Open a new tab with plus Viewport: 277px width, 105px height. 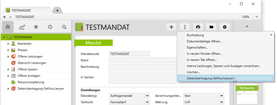click(57, 11)
